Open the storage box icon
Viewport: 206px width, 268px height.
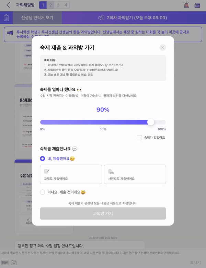[x=197, y=5]
